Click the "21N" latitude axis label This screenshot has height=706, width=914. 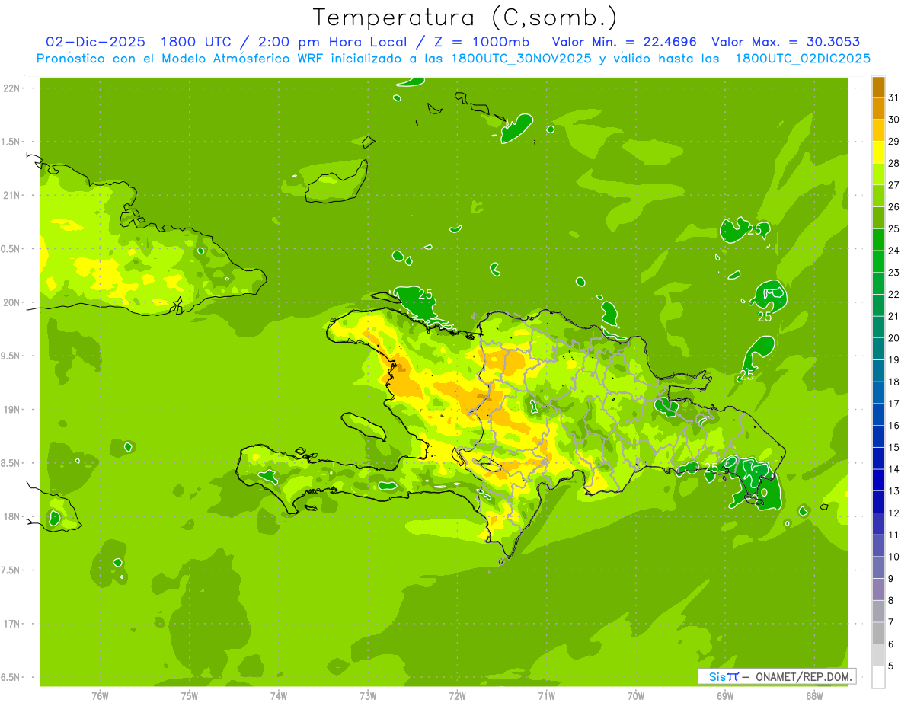click(x=12, y=195)
